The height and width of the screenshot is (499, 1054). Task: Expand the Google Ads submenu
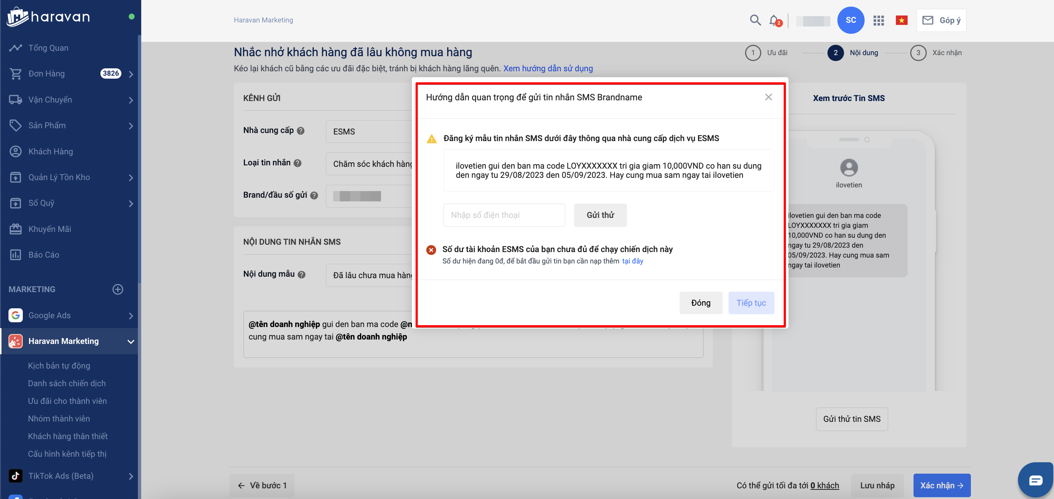(131, 316)
